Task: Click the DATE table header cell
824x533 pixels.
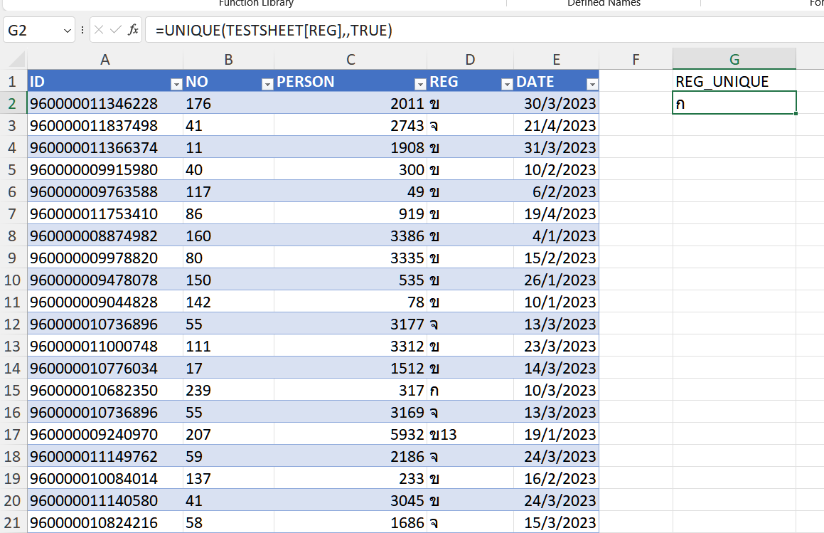Action: pos(556,82)
